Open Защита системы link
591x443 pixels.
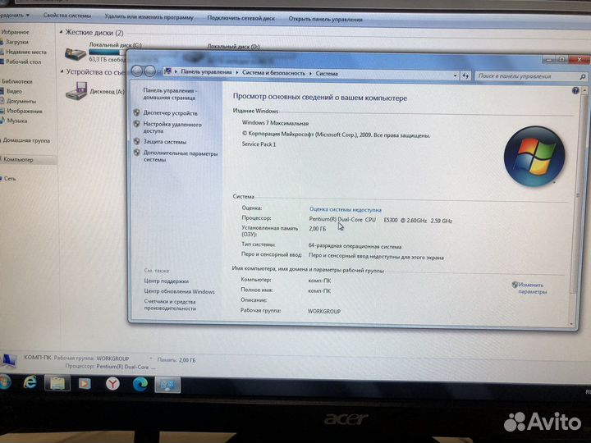click(x=165, y=142)
